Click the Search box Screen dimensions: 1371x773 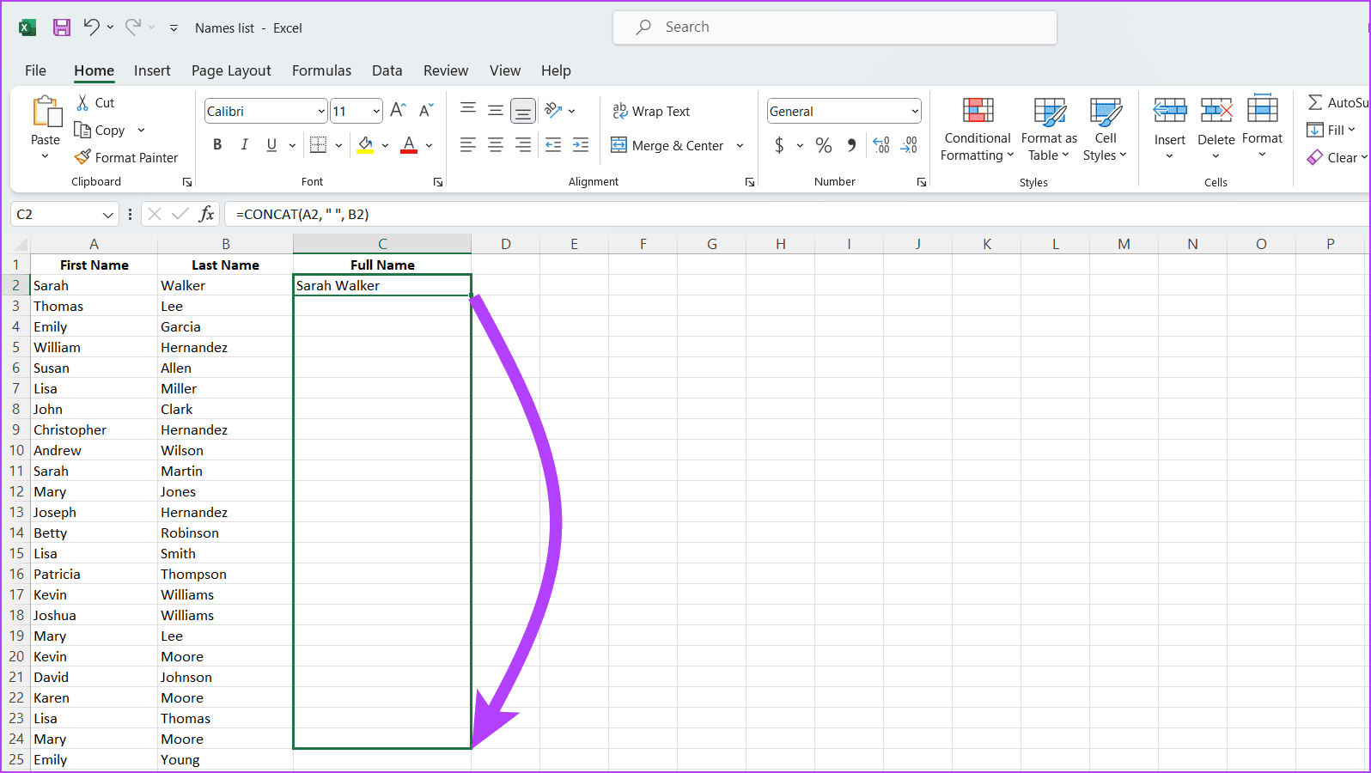coord(835,27)
